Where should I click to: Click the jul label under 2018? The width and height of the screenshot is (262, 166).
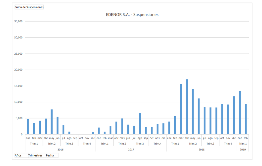[204, 138]
